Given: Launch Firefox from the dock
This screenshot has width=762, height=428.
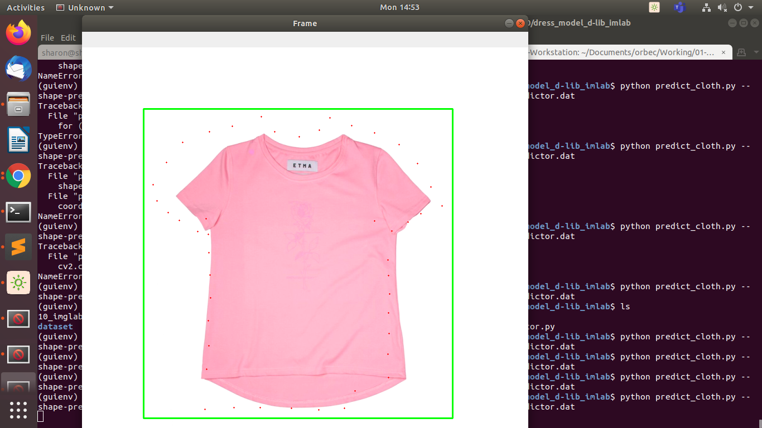Looking at the screenshot, I should 18,33.
